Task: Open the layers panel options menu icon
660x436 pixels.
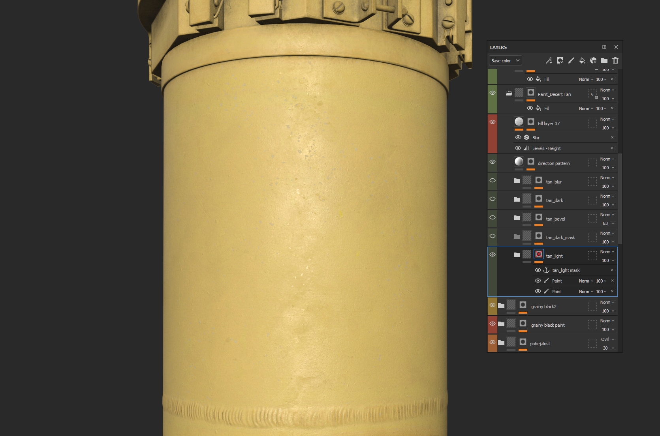Action: point(604,47)
